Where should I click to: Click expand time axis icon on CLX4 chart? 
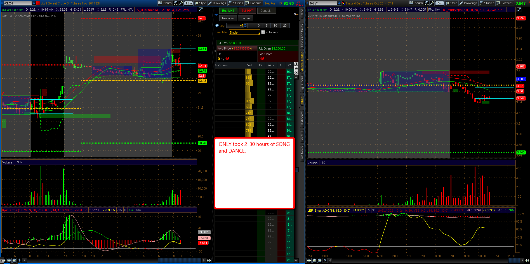(x=209, y=260)
